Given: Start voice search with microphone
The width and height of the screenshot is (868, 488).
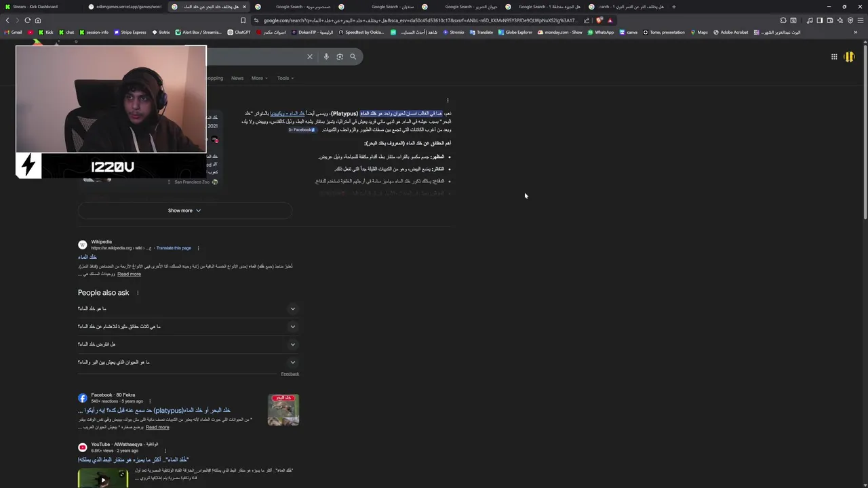Looking at the screenshot, I should coord(326,57).
